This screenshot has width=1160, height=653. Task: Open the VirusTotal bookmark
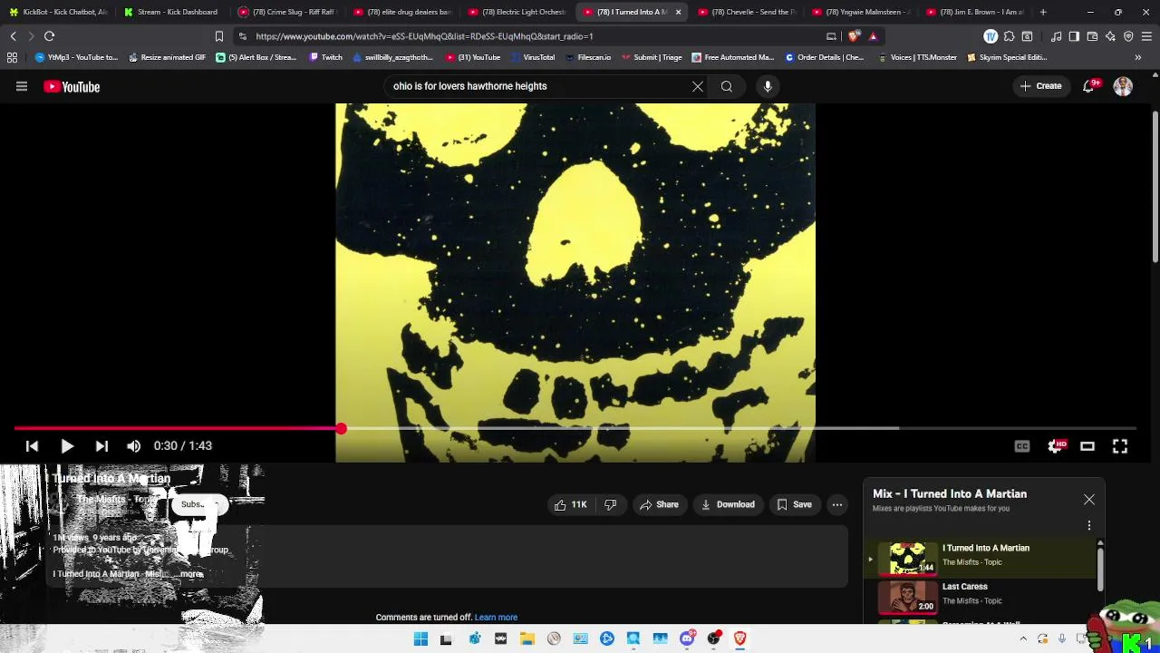533,57
